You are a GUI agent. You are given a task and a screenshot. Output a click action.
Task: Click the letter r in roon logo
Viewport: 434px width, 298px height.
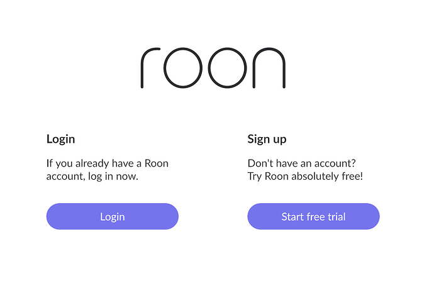(x=150, y=68)
